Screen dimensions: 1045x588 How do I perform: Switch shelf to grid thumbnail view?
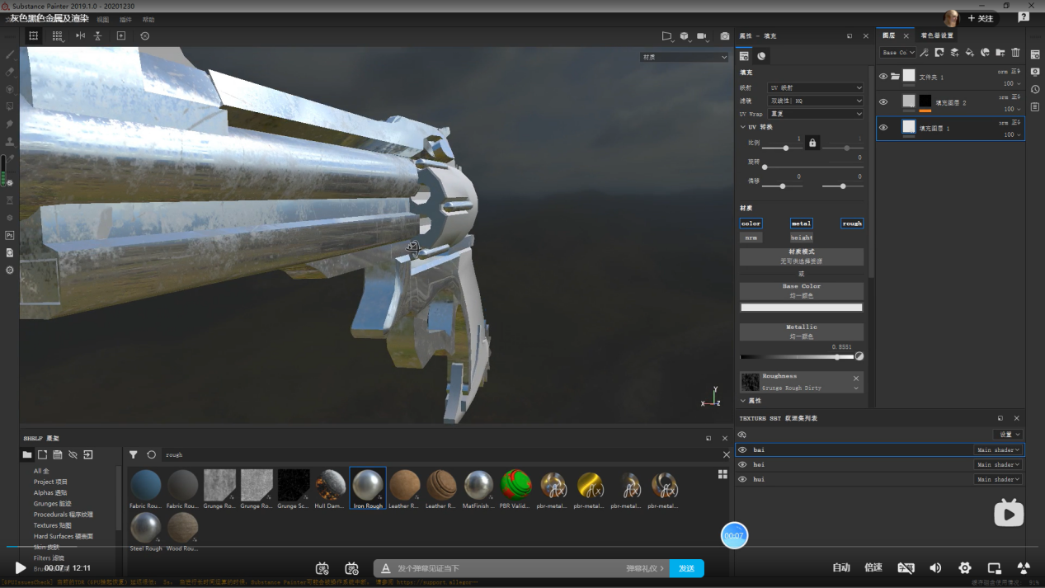pyautogui.click(x=723, y=474)
